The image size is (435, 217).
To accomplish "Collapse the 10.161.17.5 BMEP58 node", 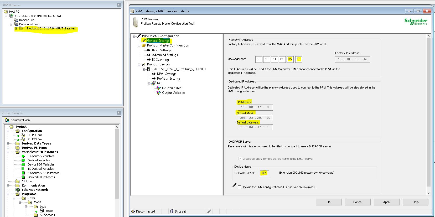I will click(x=6, y=16).
